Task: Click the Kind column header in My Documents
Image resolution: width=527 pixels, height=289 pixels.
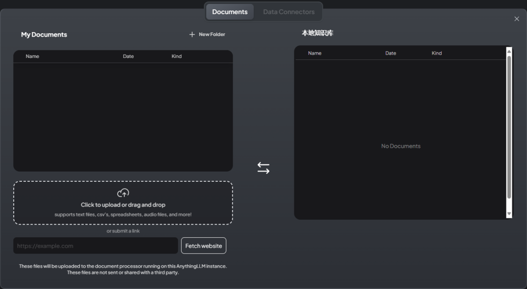Action: point(177,57)
